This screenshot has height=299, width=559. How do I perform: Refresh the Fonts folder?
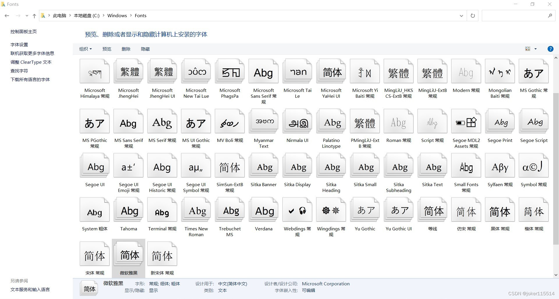tap(473, 16)
